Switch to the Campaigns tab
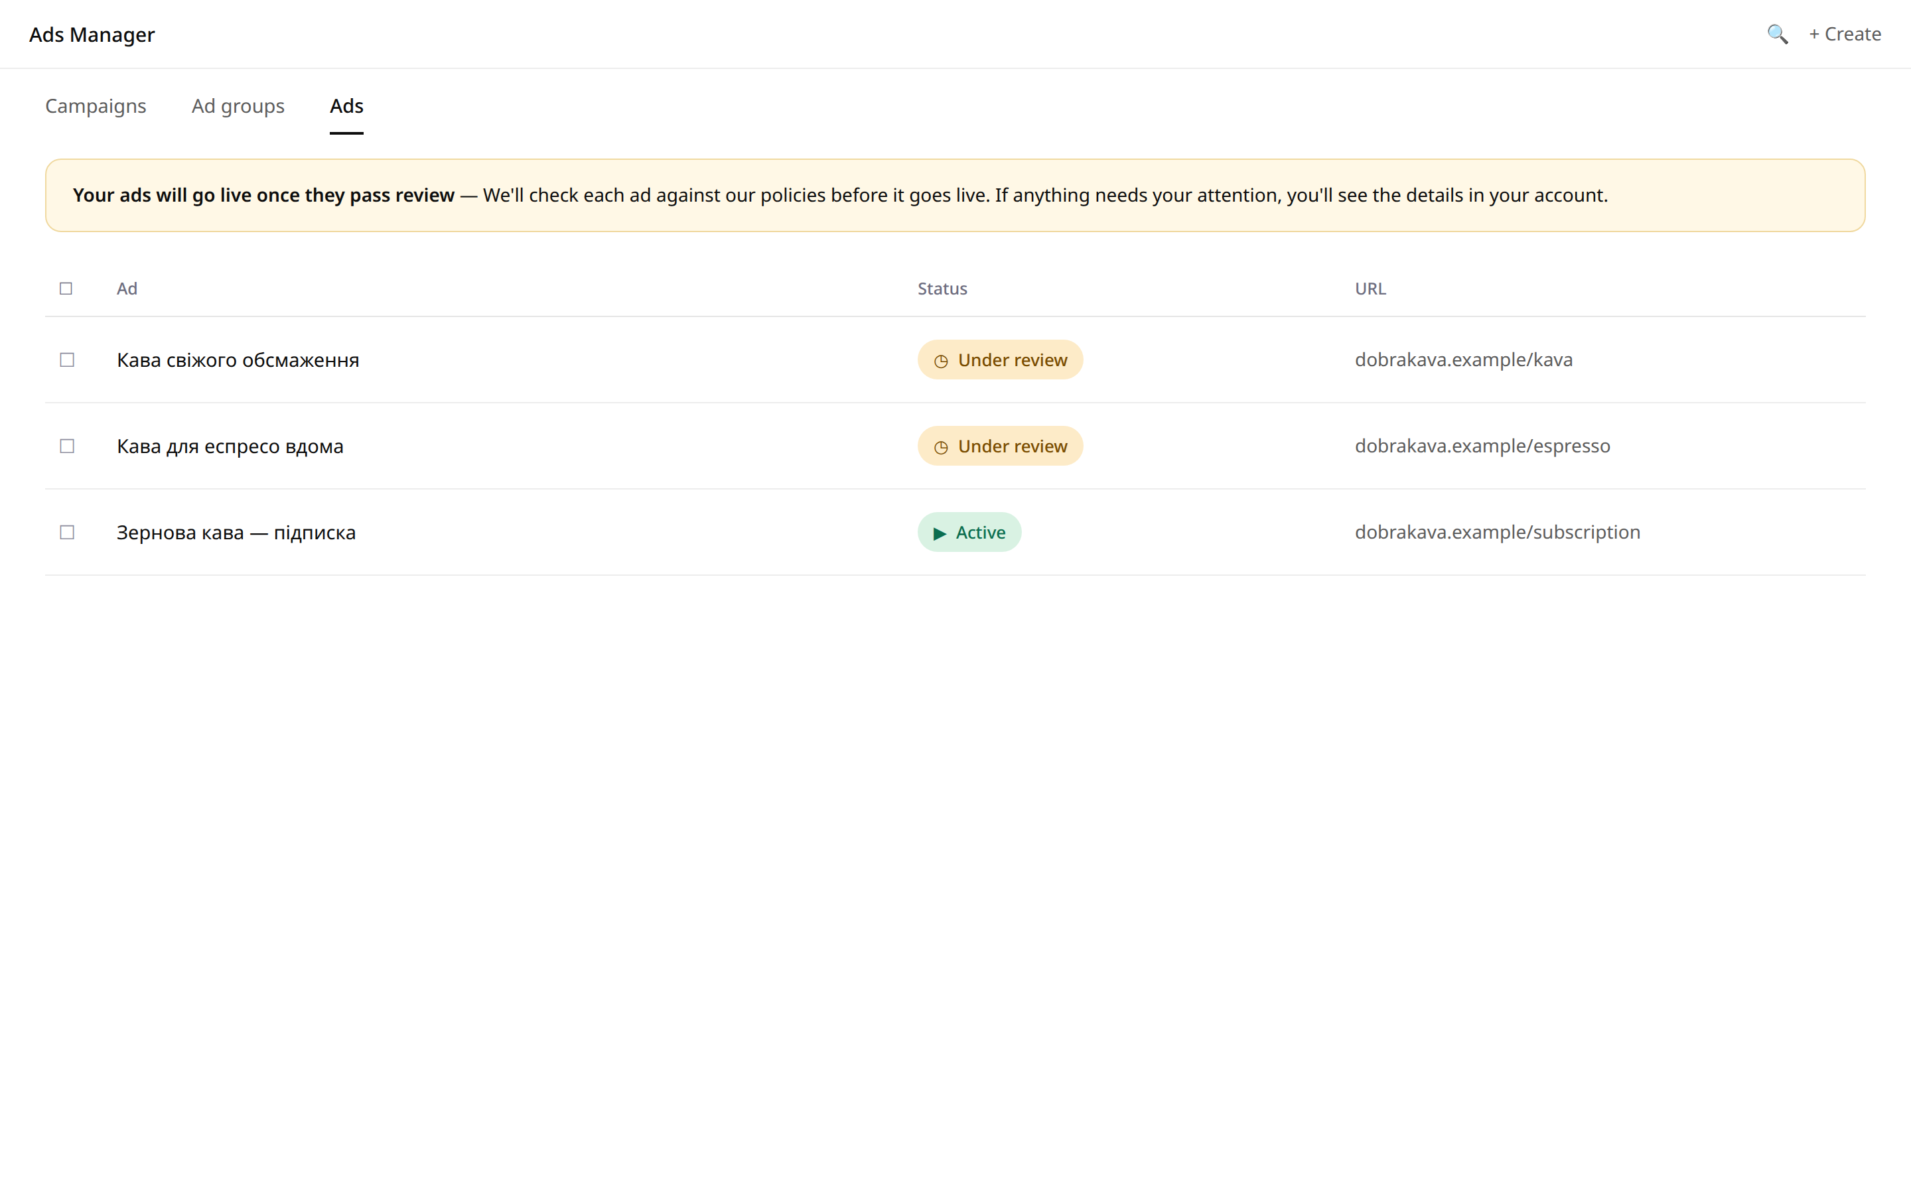This screenshot has height=1194, width=1911. [x=96, y=106]
